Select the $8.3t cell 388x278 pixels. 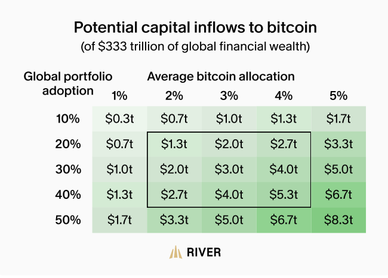[338, 220]
